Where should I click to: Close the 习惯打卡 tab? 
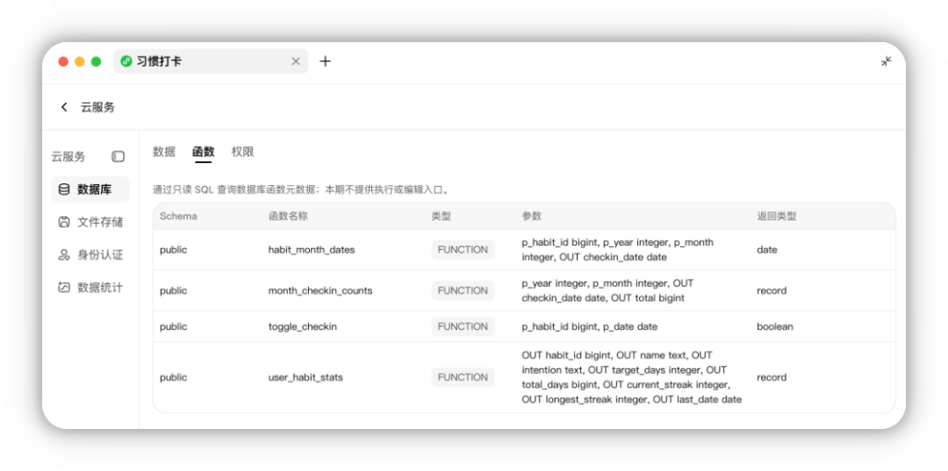point(296,61)
